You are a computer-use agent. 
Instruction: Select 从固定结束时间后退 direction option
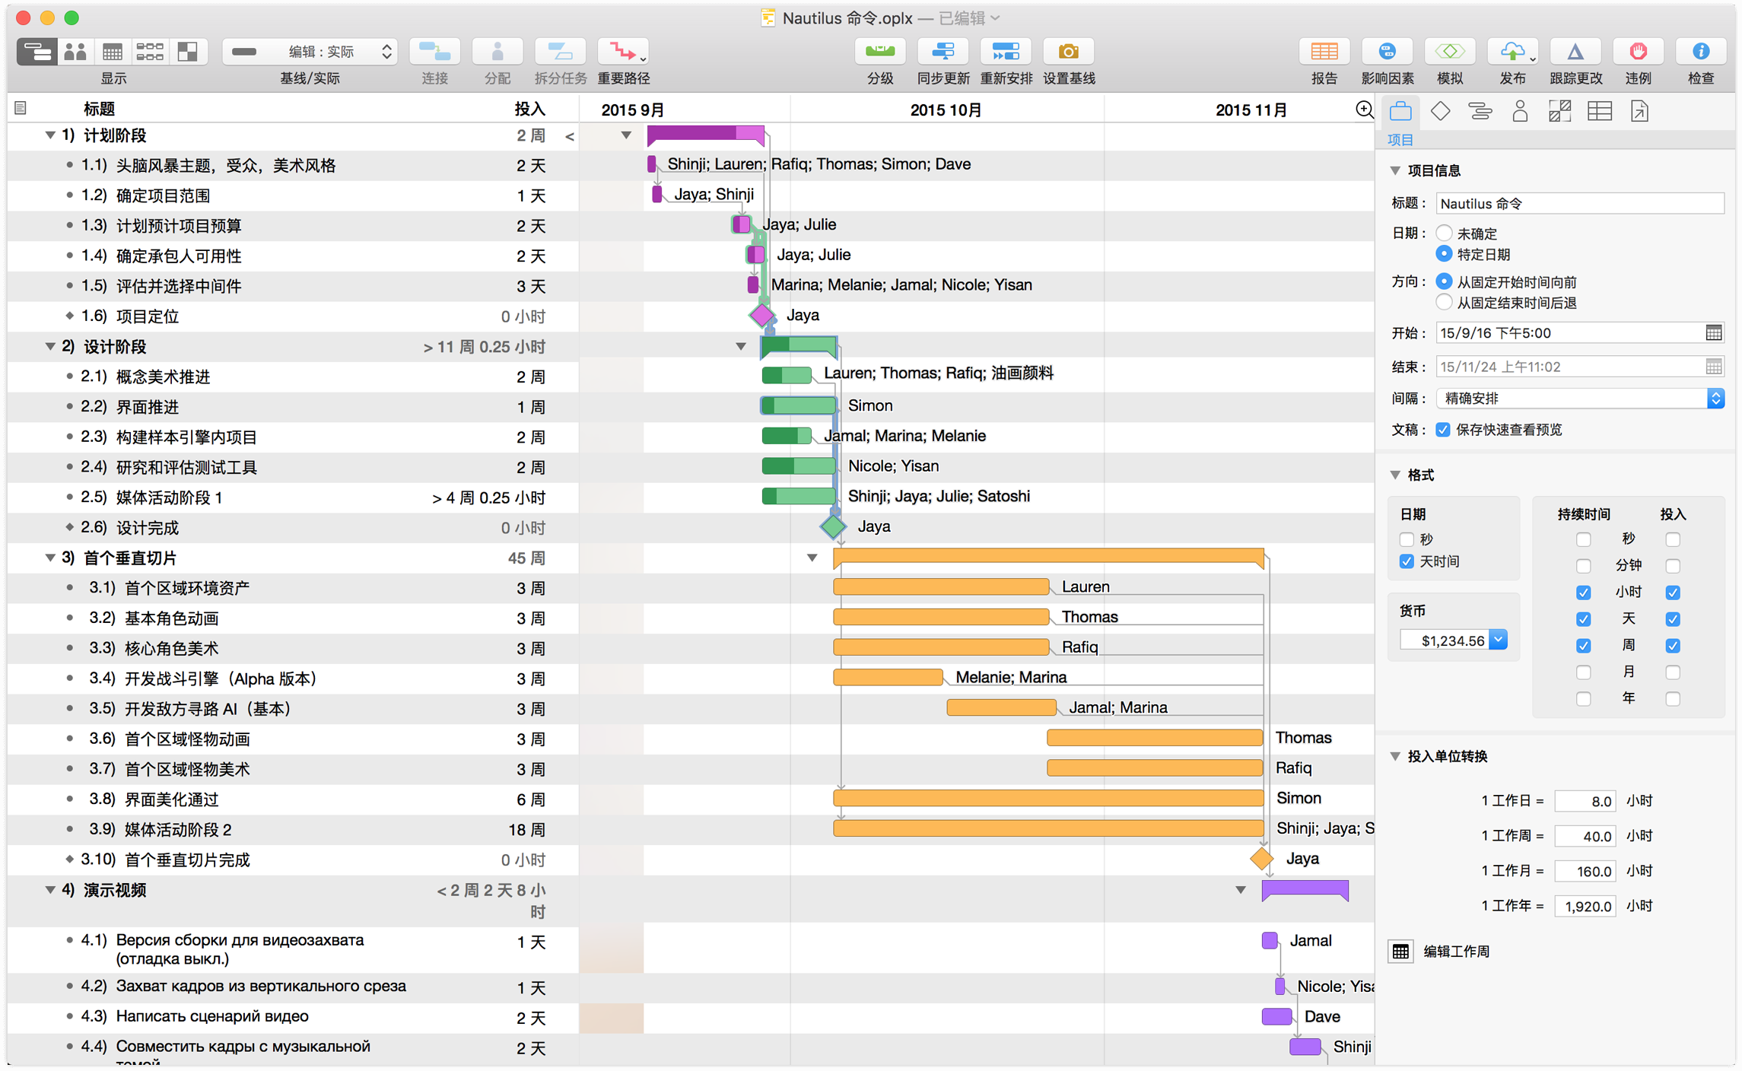[x=1443, y=303]
